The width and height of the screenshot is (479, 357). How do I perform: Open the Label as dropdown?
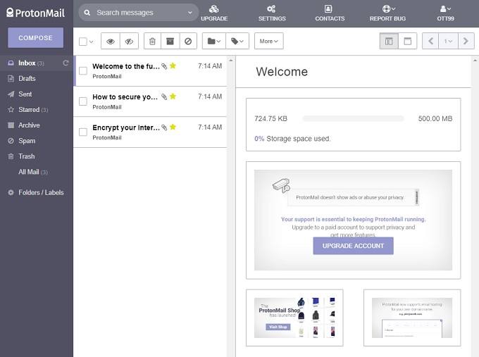point(237,41)
